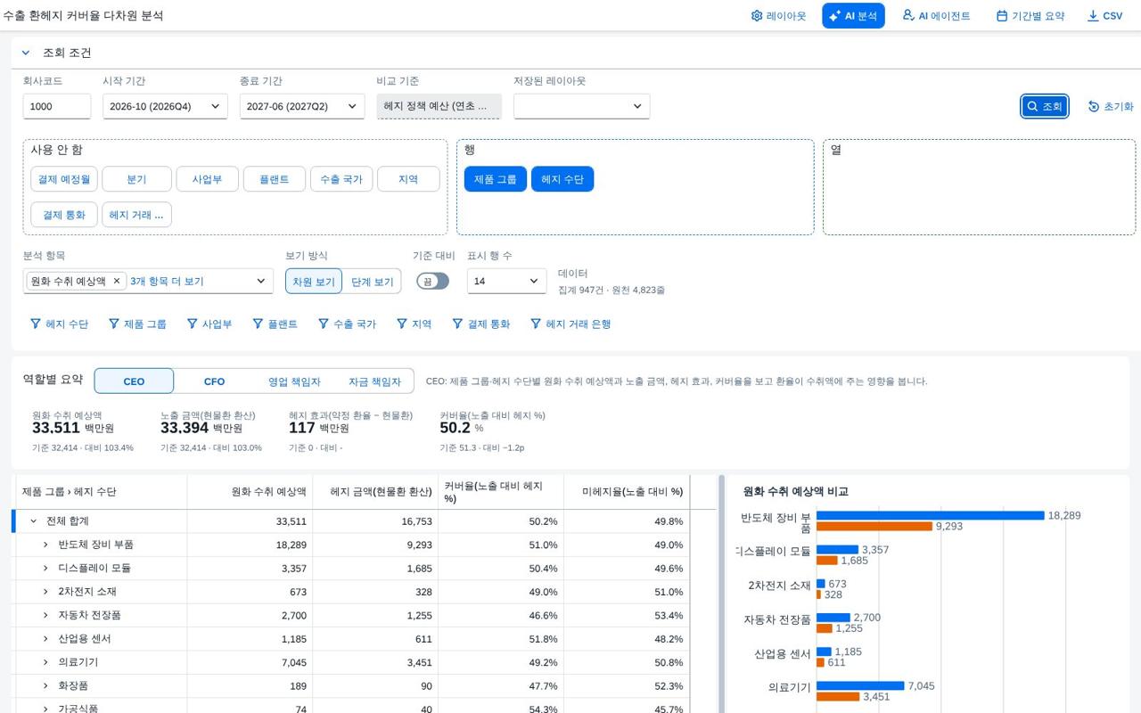Open the 분석 항목 dropdown arrow
This screenshot has height=713, width=1141.
tap(261, 281)
